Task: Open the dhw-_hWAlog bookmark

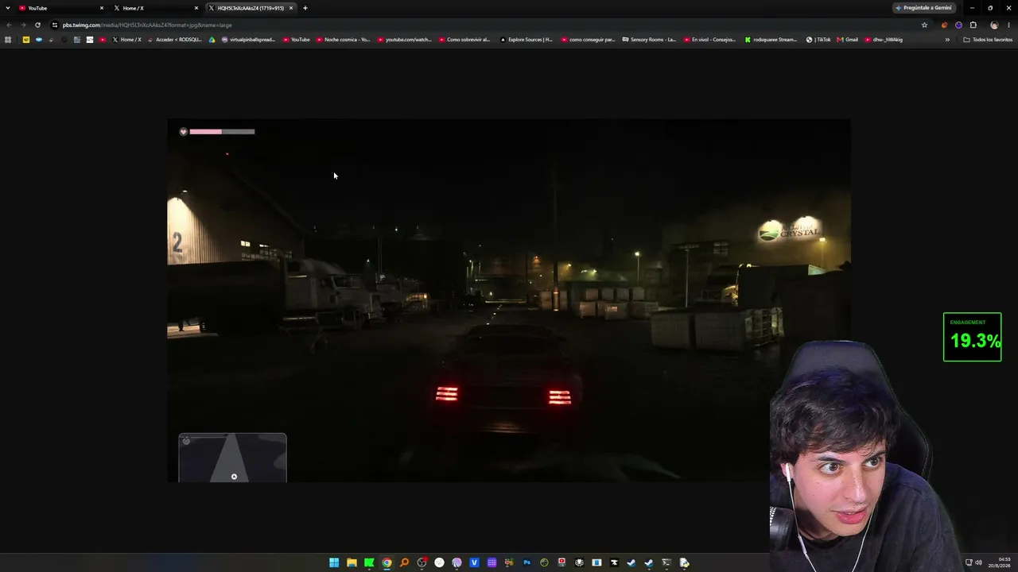Action: (x=884, y=40)
